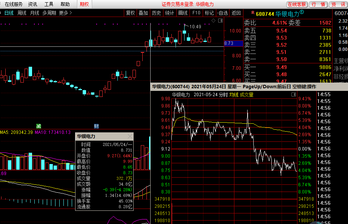Click the 卖五 order row price 9.54
The height and width of the screenshot is (224, 348).
coord(282,31)
